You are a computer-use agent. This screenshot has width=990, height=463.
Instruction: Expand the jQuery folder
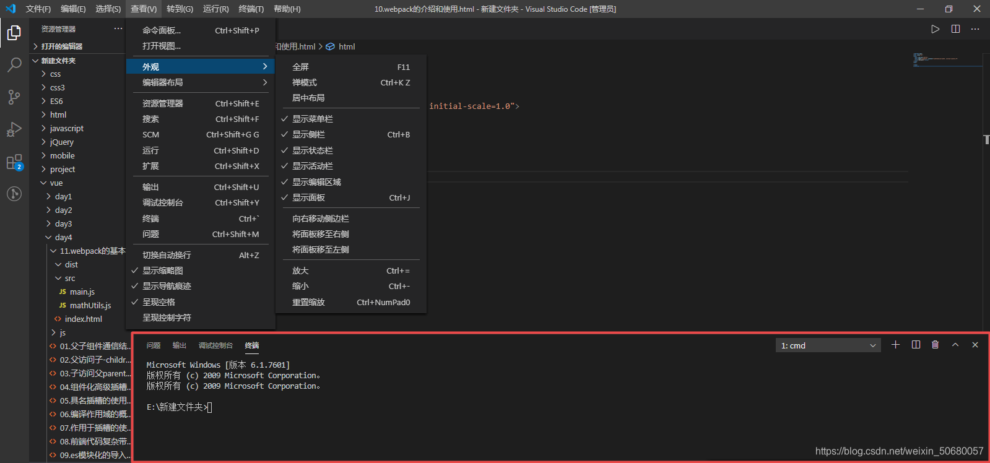[x=61, y=142]
